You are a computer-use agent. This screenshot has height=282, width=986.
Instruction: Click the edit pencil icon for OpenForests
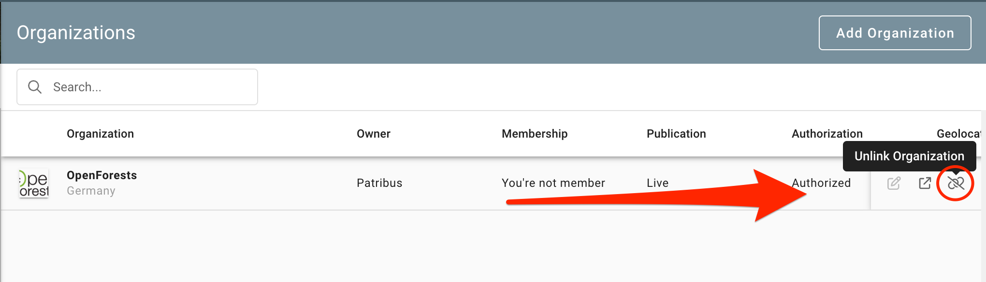click(894, 183)
